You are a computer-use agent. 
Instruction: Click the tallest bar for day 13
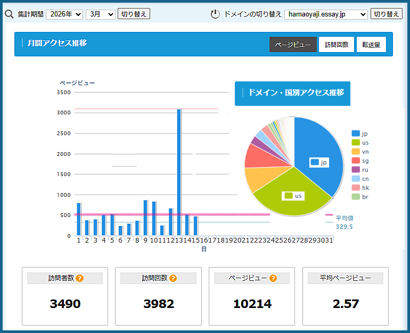(179, 170)
